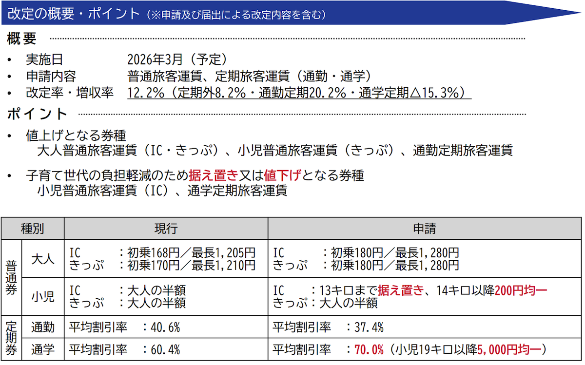
Task: Select the line 小児普通旅客運賃(IC)、通学定期旅客運賃
Action: click(162, 191)
